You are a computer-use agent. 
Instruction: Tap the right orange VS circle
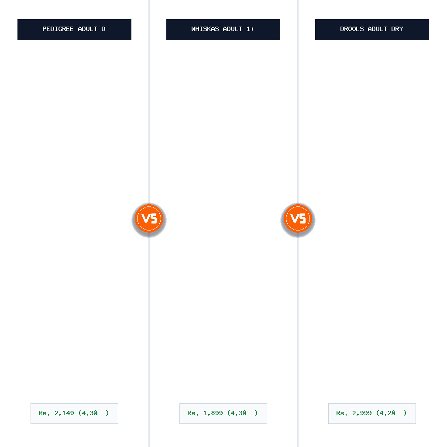coord(298,219)
